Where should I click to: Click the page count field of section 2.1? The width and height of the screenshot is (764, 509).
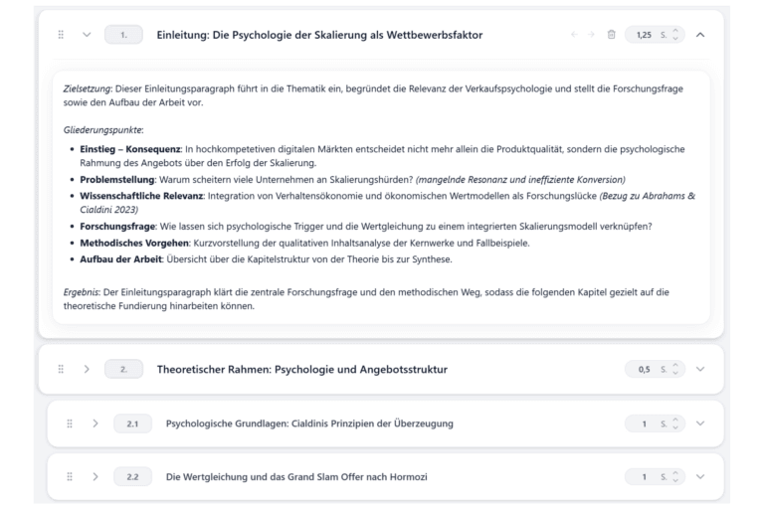point(650,424)
